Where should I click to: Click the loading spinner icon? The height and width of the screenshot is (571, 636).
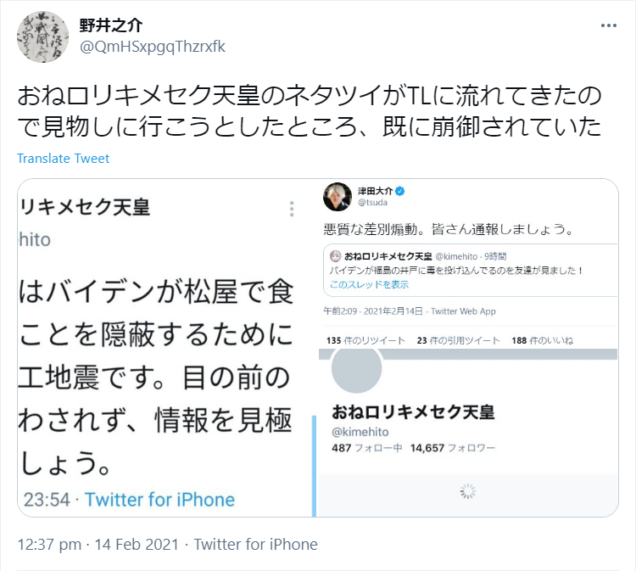click(x=468, y=491)
